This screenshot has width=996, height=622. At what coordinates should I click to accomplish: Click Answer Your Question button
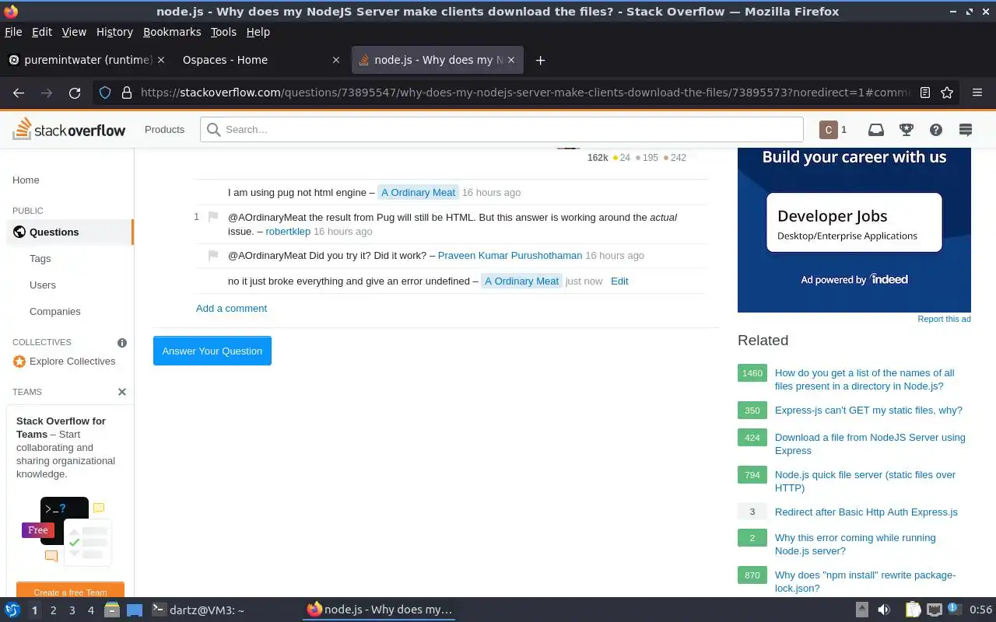(212, 351)
